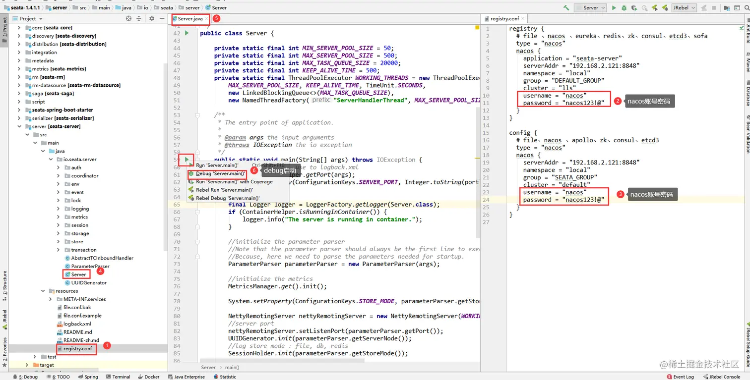This screenshot has height=380, width=750.
Task: Open the Statistic tool window tab
Action: [x=225, y=377]
